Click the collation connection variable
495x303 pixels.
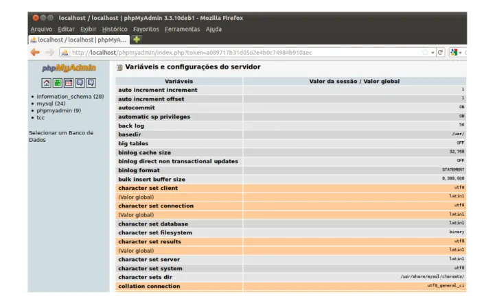click(x=149, y=287)
